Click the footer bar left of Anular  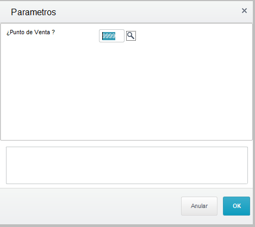click(91, 206)
